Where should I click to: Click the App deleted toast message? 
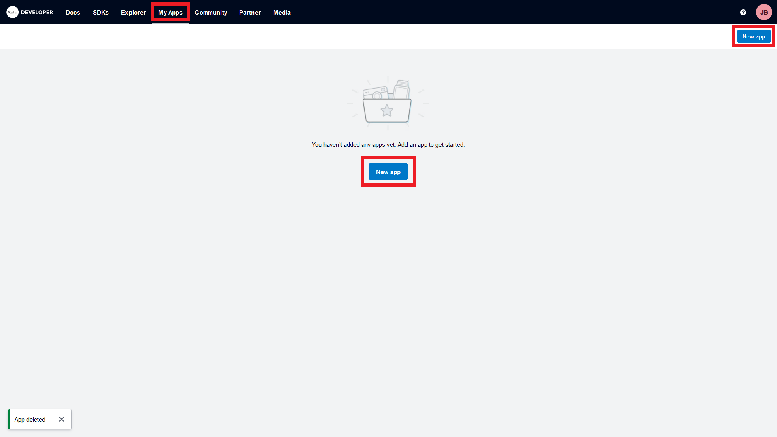30,420
